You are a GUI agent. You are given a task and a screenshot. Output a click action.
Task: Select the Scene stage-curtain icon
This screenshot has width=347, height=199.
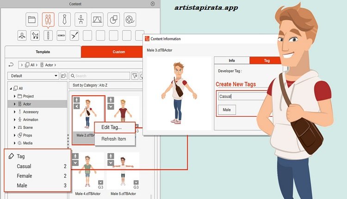97,19
